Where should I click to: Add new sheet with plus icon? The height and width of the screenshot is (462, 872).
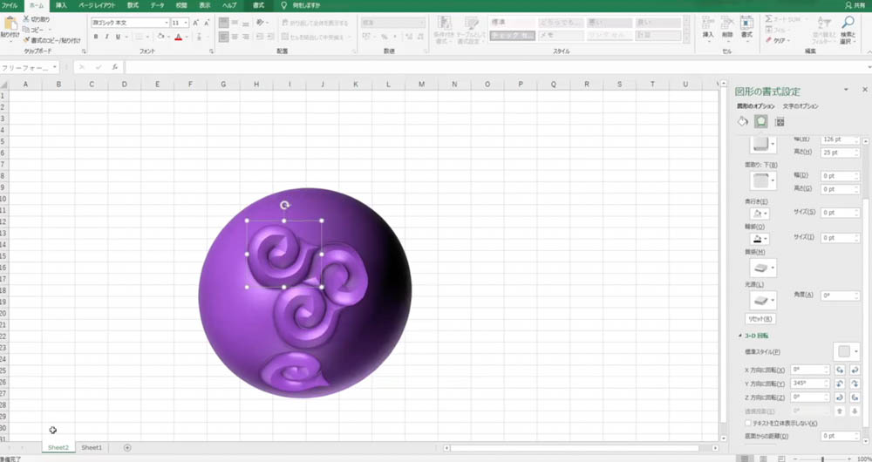click(x=127, y=447)
